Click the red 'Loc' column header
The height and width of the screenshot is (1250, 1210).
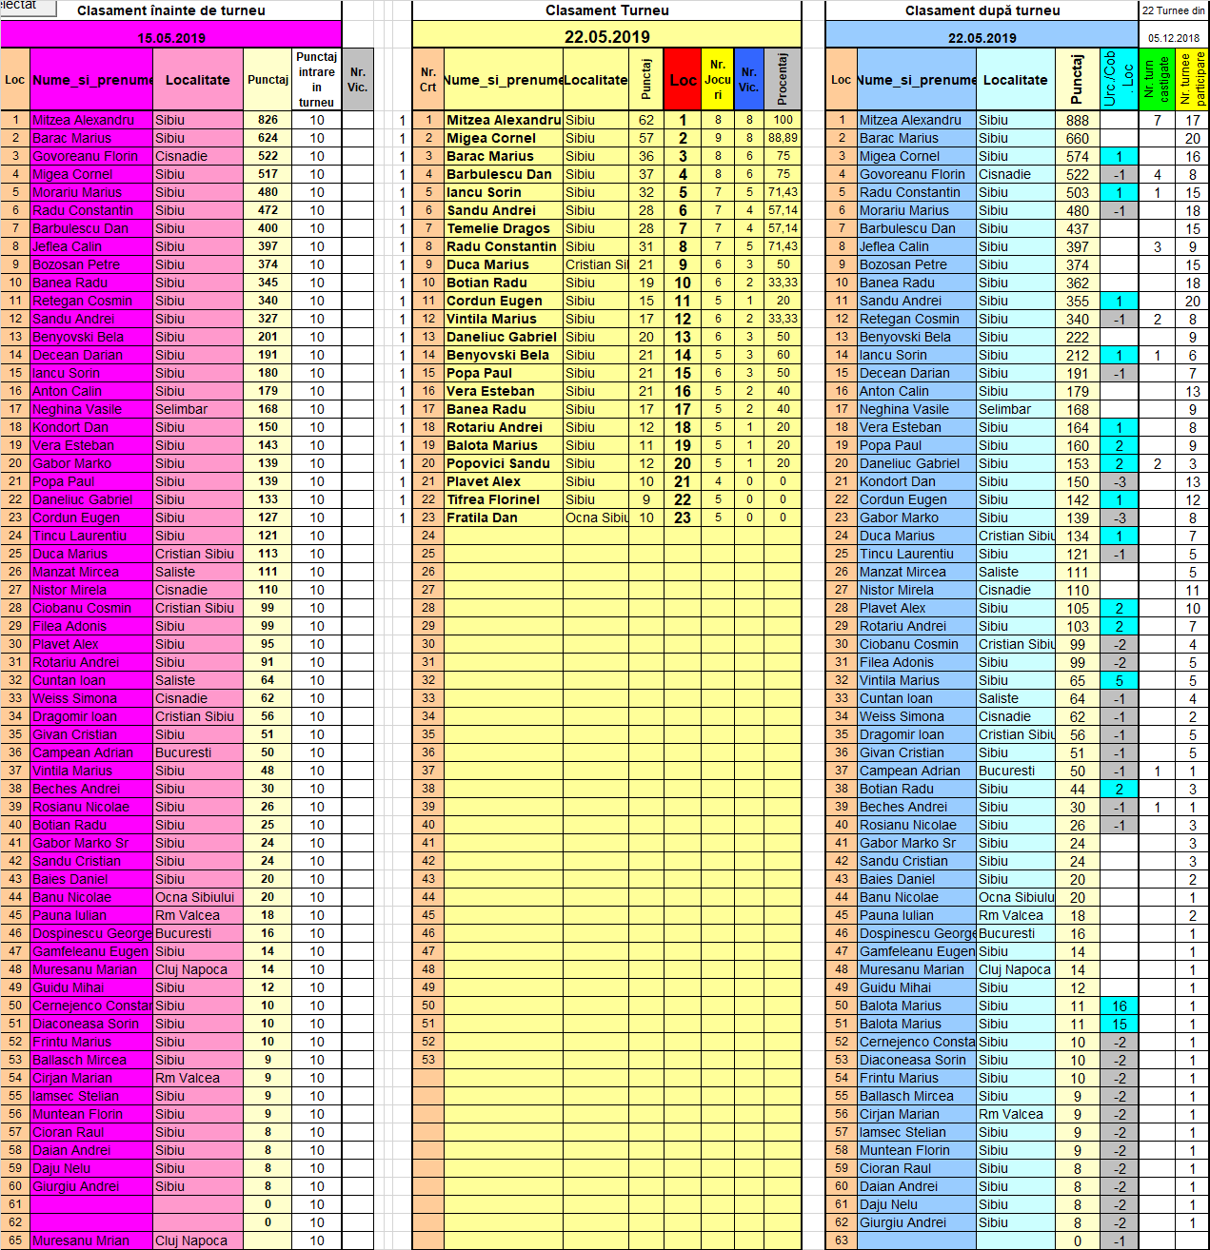683,80
